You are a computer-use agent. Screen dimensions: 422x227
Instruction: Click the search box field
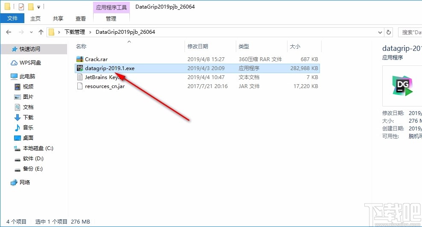410,32
